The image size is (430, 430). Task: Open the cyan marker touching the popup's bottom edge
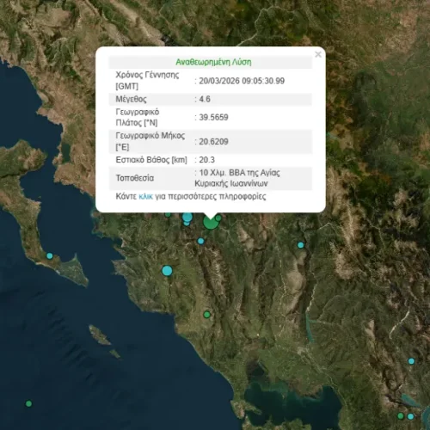pyautogui.click(x=187, y=218)
